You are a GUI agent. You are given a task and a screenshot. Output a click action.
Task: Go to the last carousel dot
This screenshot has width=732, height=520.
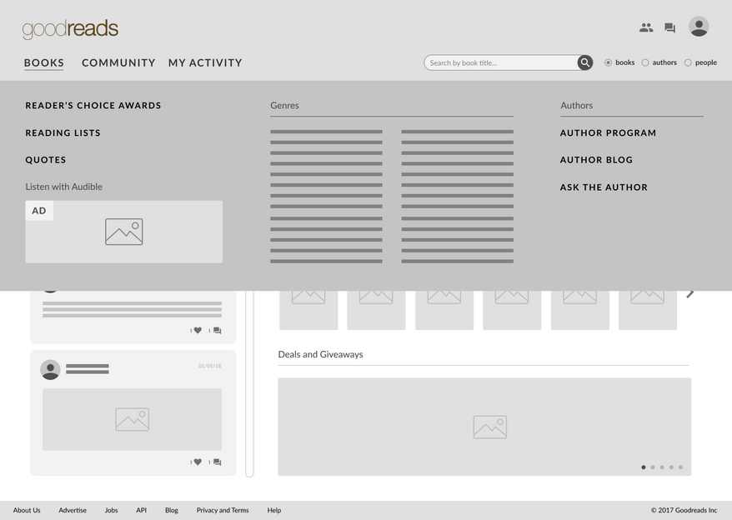coord(680,467)
